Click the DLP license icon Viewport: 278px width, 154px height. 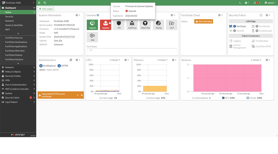(x=171, y=25)
